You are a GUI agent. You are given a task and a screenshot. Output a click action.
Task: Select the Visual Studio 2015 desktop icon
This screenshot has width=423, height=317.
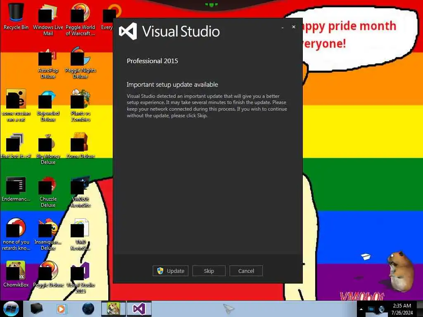[81, 278]
